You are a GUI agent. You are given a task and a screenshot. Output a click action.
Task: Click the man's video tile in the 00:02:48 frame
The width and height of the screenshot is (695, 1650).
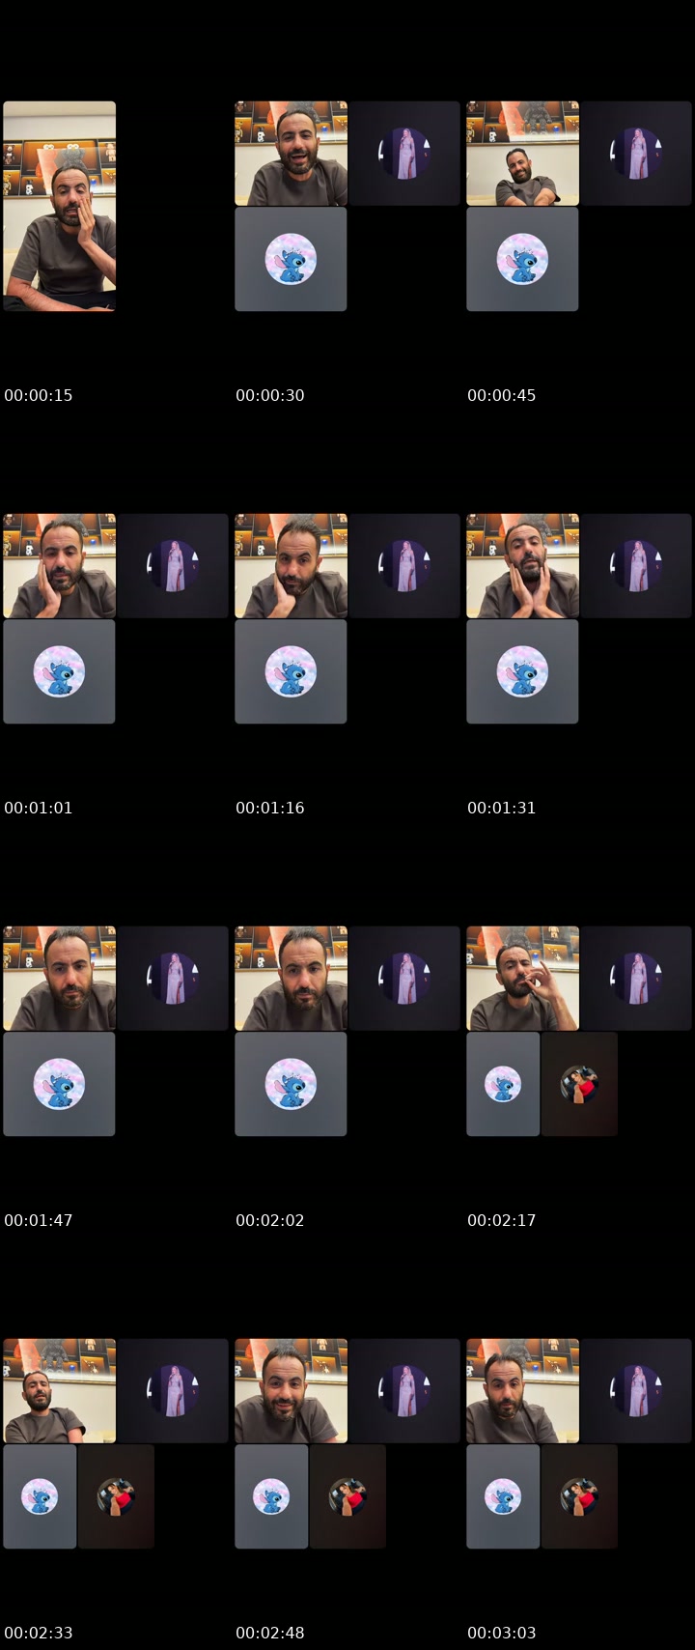point(291,1391)
